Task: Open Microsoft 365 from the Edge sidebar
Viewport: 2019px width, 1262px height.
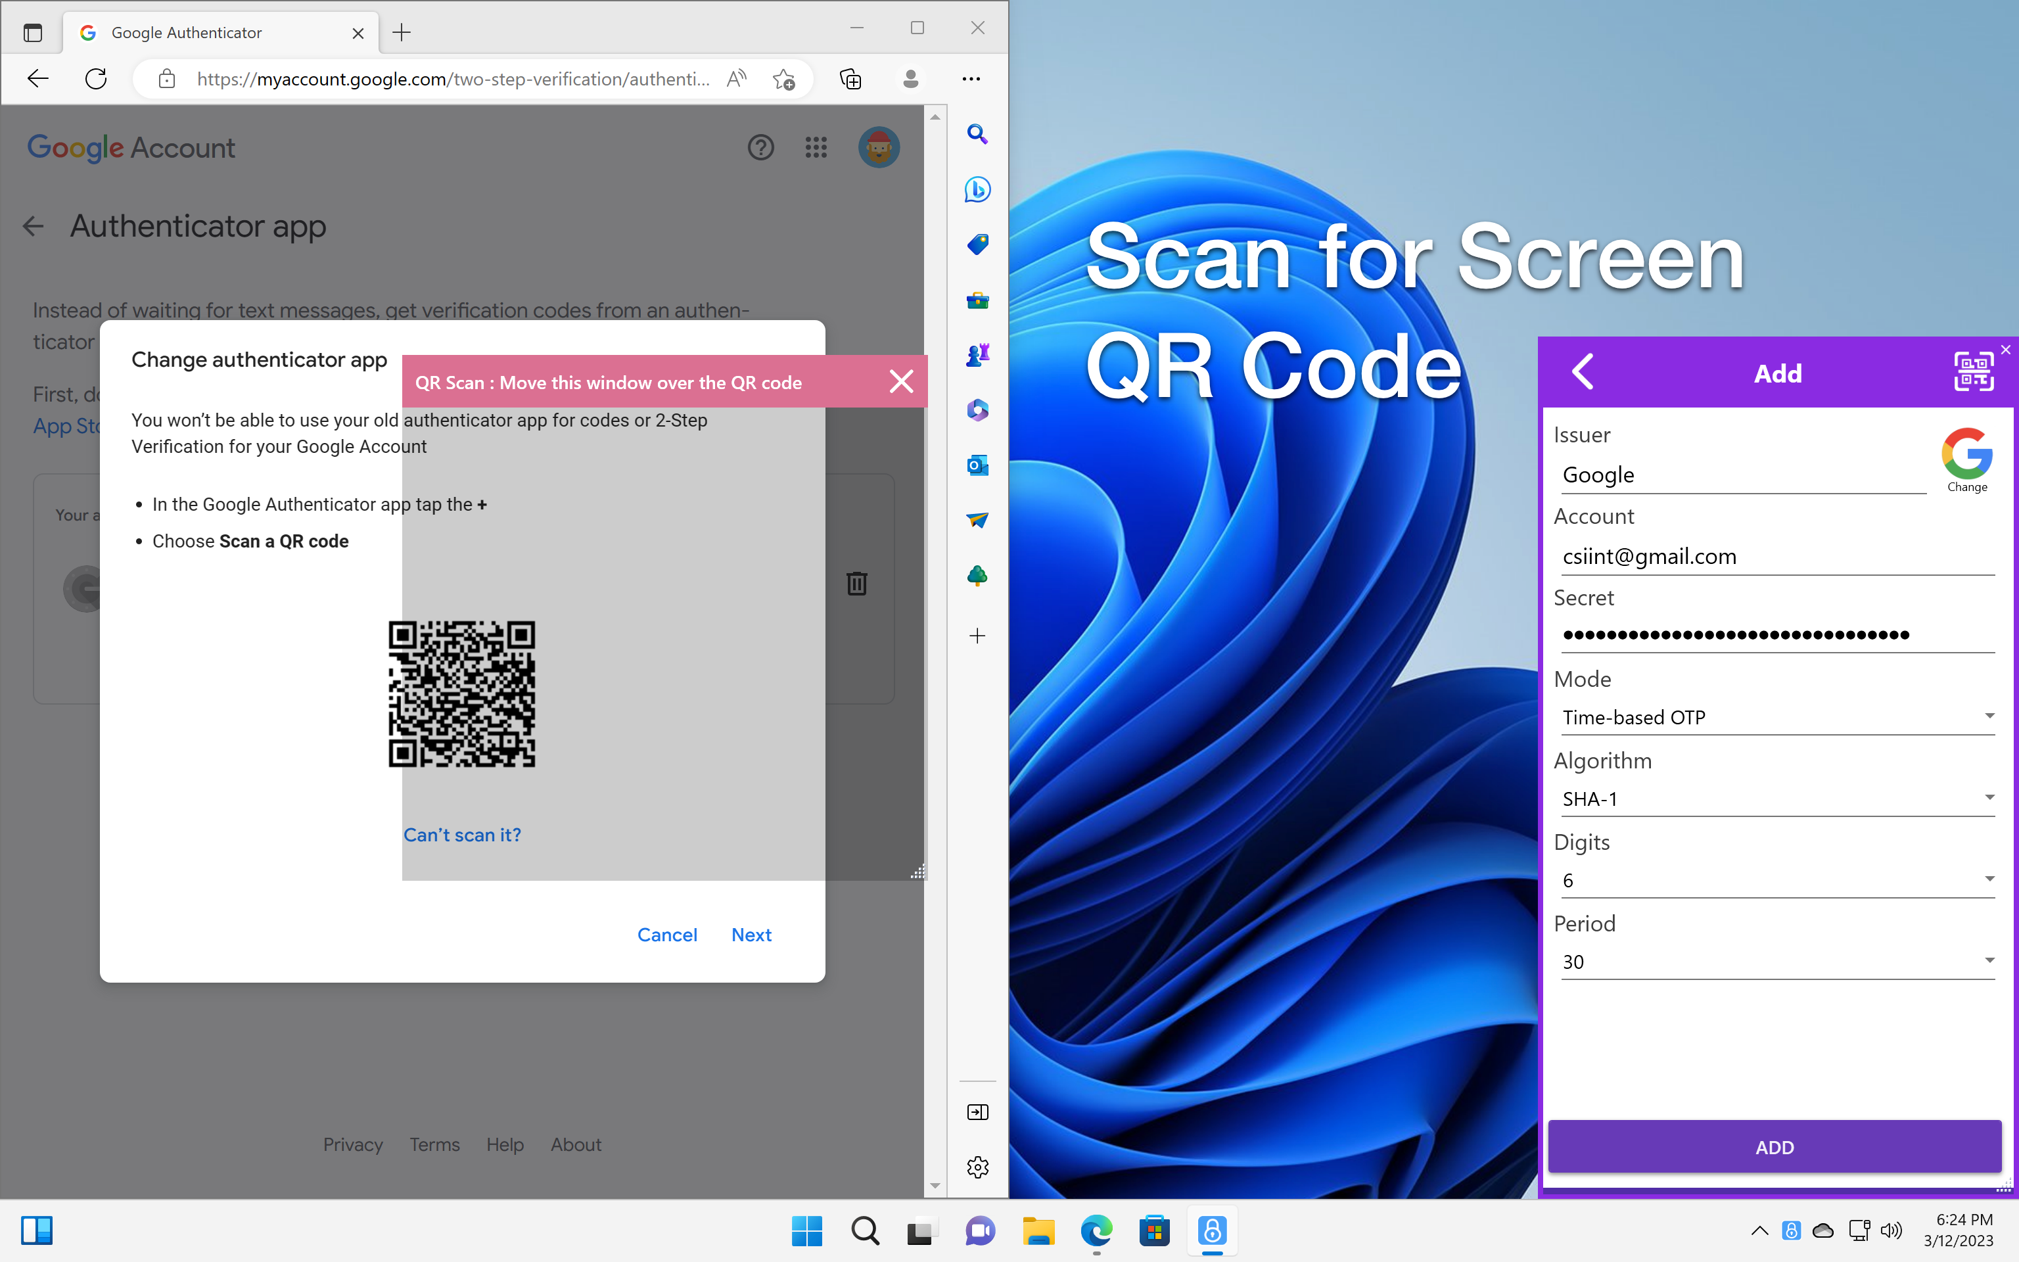Action: tap(977, 411)
